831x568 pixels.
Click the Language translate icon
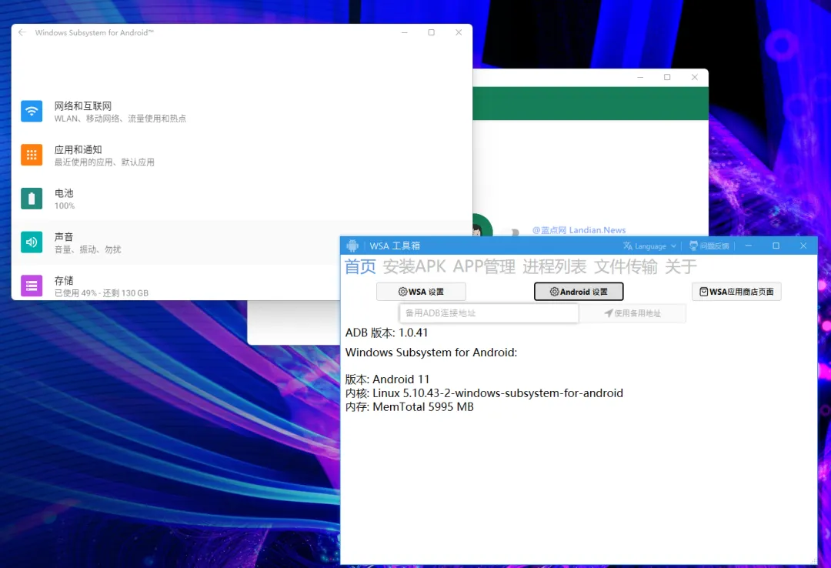click(x=628, y=246)
